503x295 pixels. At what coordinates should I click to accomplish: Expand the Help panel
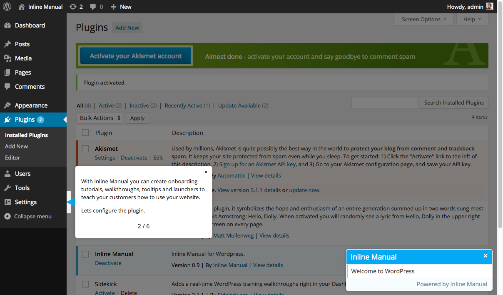[473, 19]
